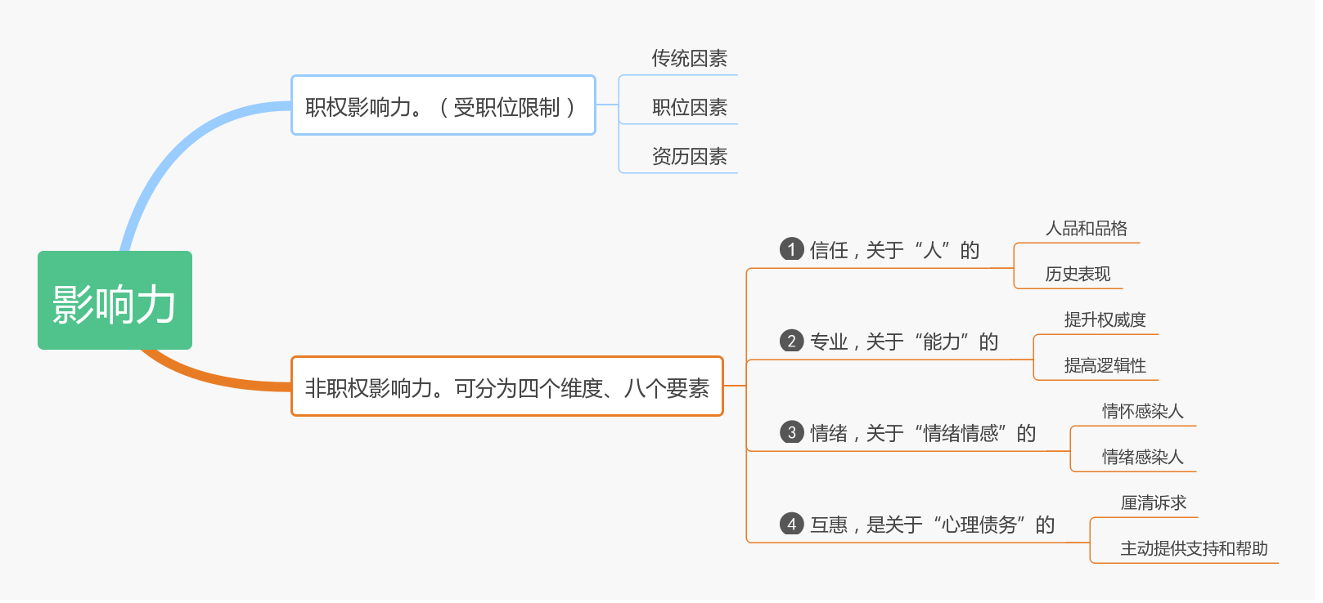Screen dimensions: 1323x603
Task: Click the 情怀感染人 leaf node
Action: [1142, 411]
